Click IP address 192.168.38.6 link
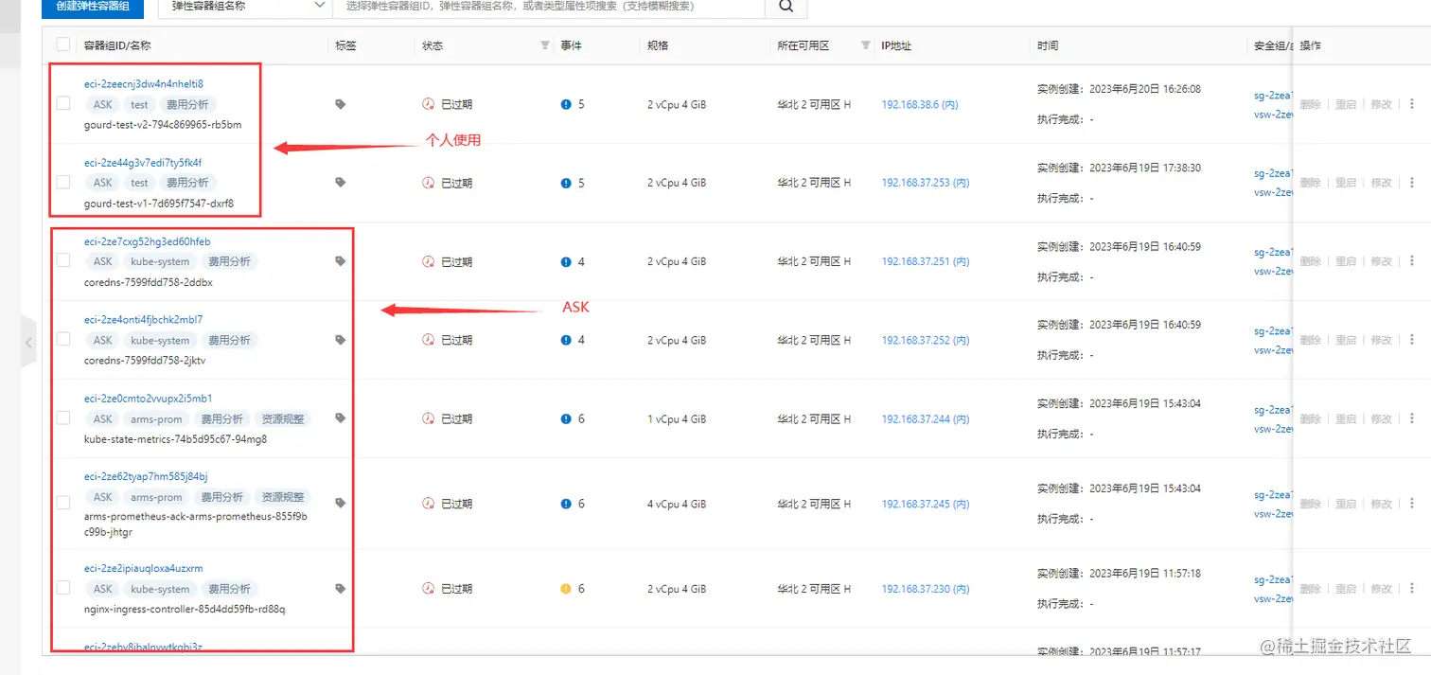 (x=920, y=104)
